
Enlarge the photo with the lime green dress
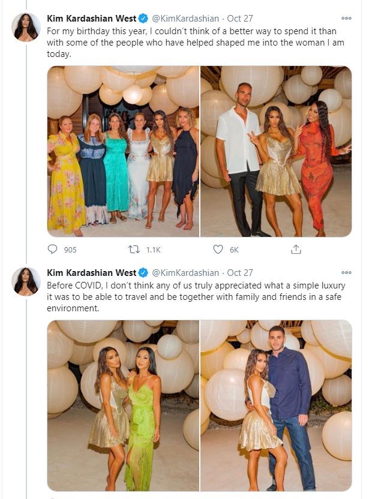tap(123, 405)
